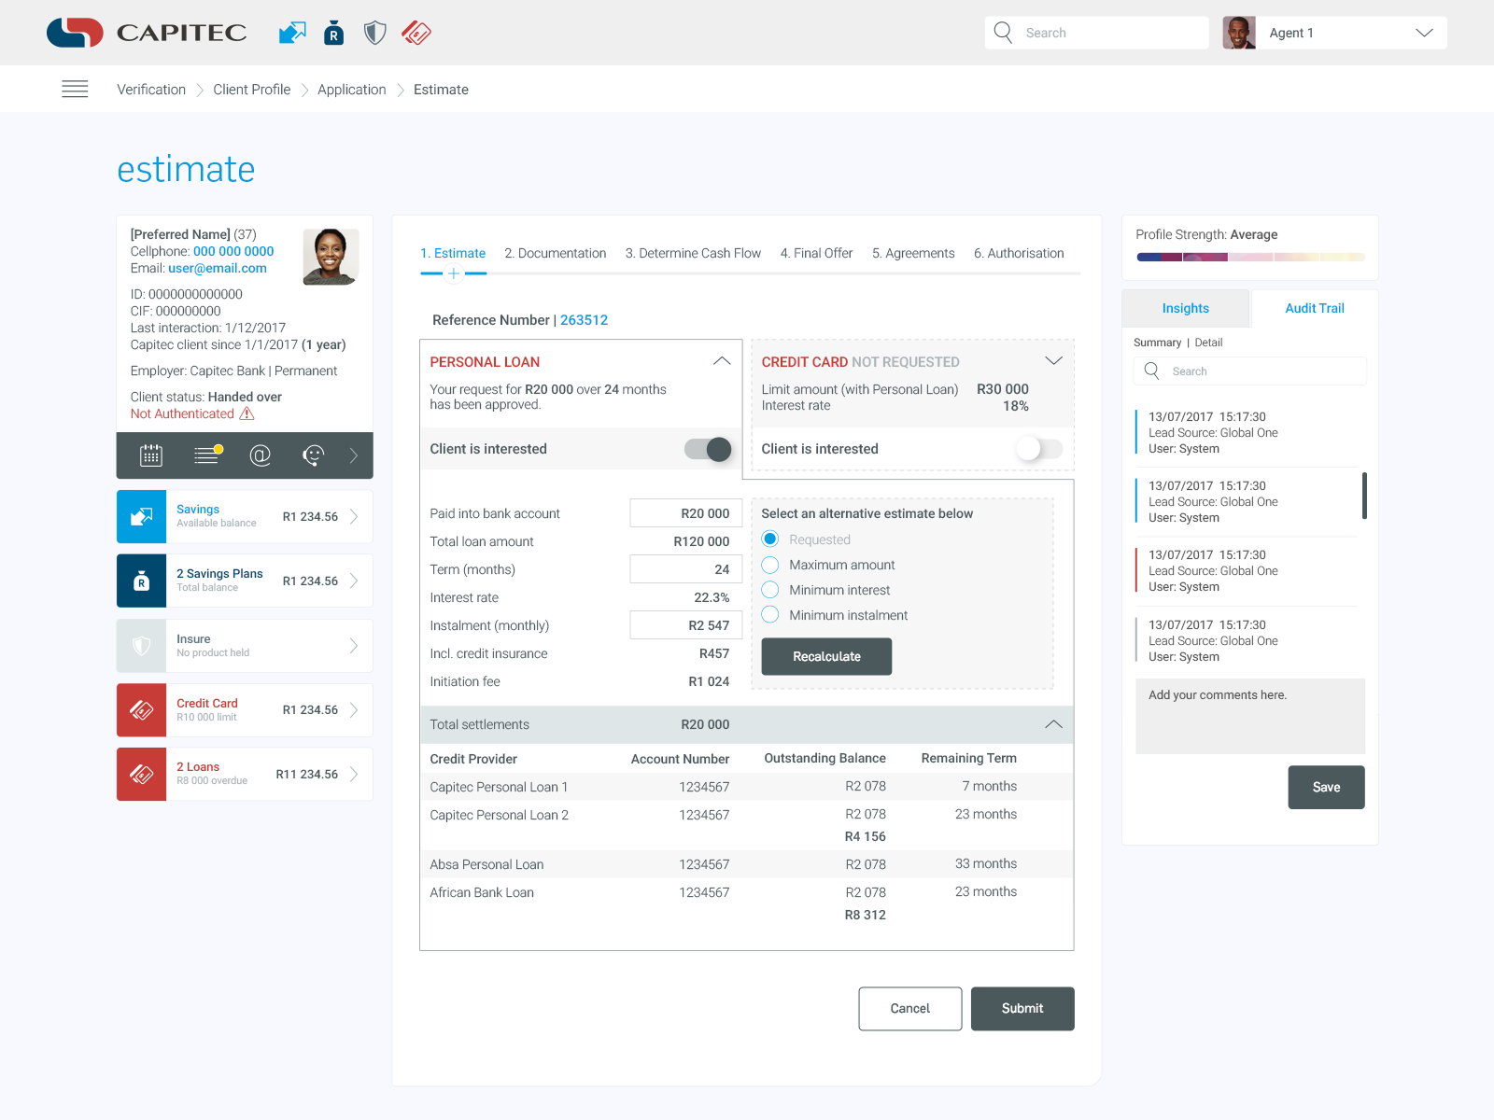Toggle Personal Loan Client is interested switch
This screenshot has height=1120, width=1494.
708,449
